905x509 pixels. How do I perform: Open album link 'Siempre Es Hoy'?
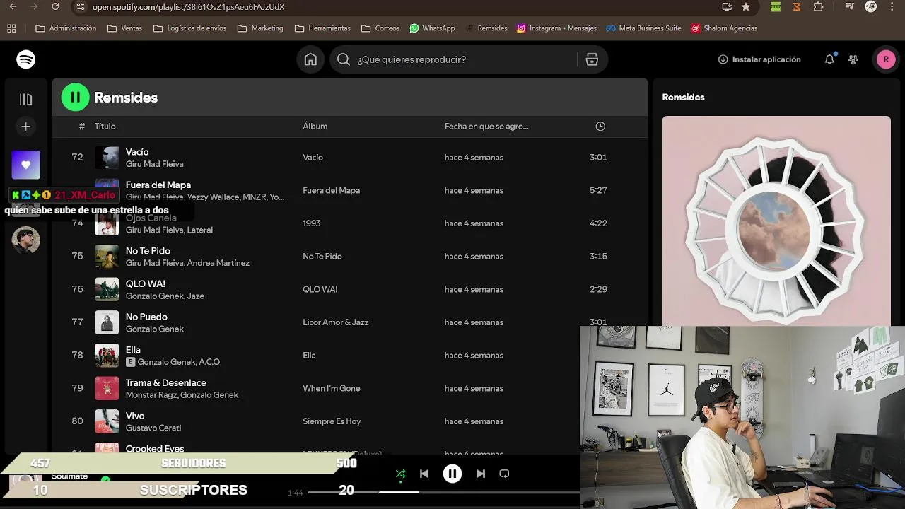coord(332,421)
